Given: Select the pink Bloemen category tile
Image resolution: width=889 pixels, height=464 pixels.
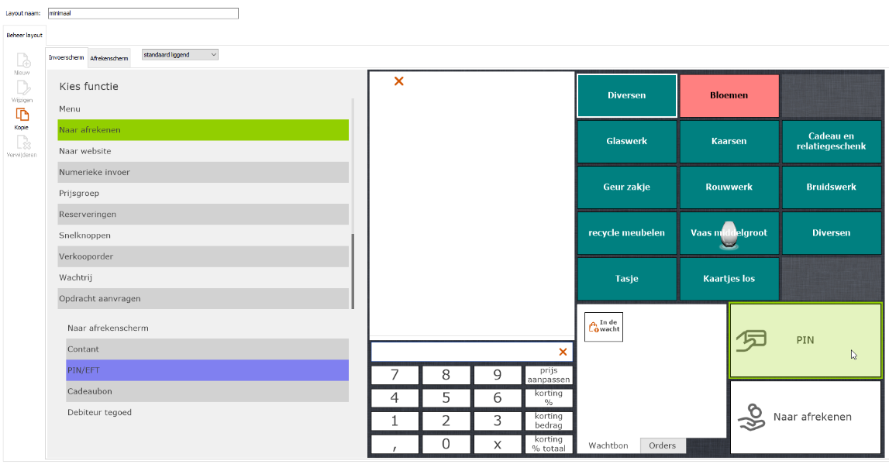Looking at the screenshot, I should (729, 95).
